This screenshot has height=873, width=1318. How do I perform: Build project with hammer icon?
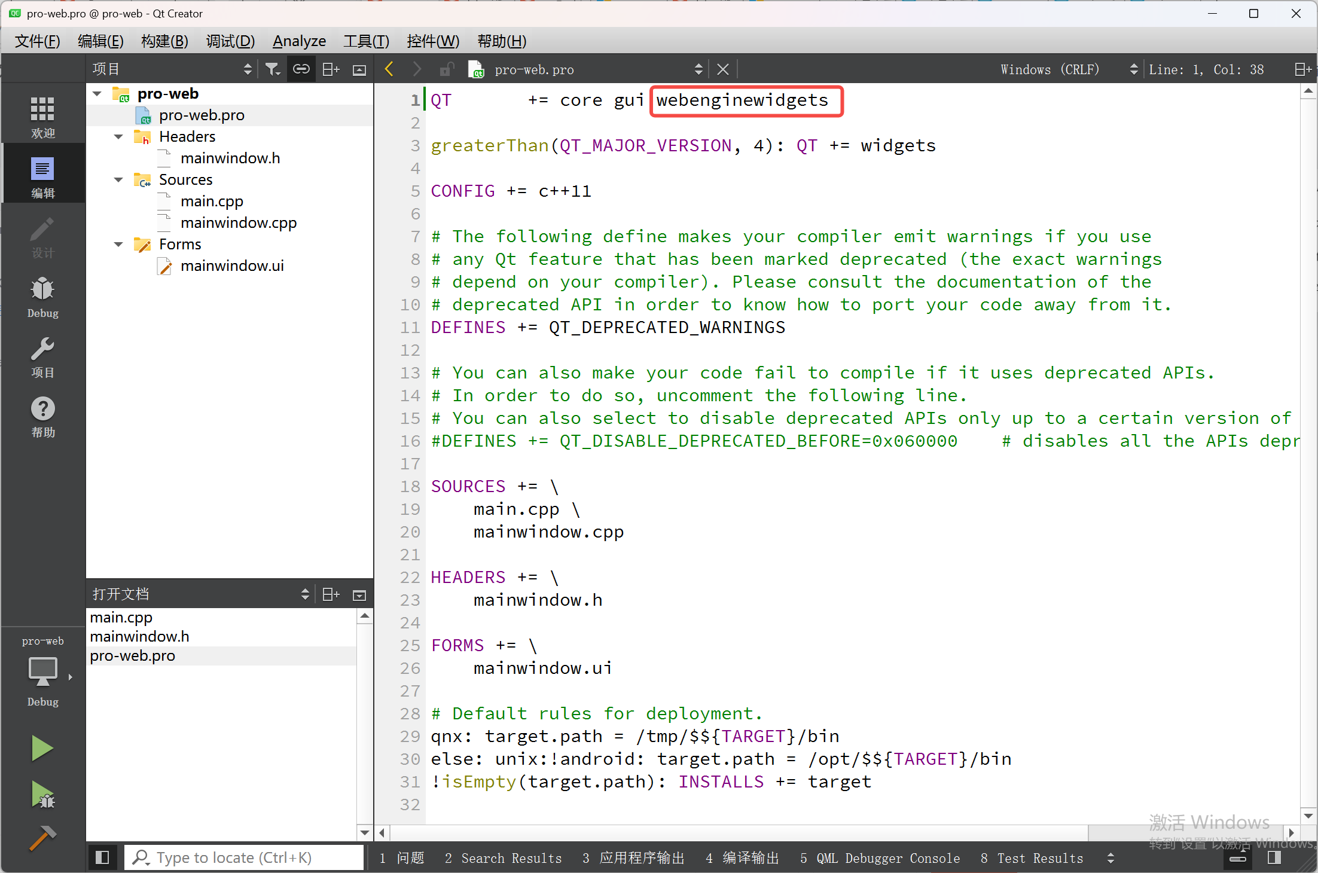42,838
